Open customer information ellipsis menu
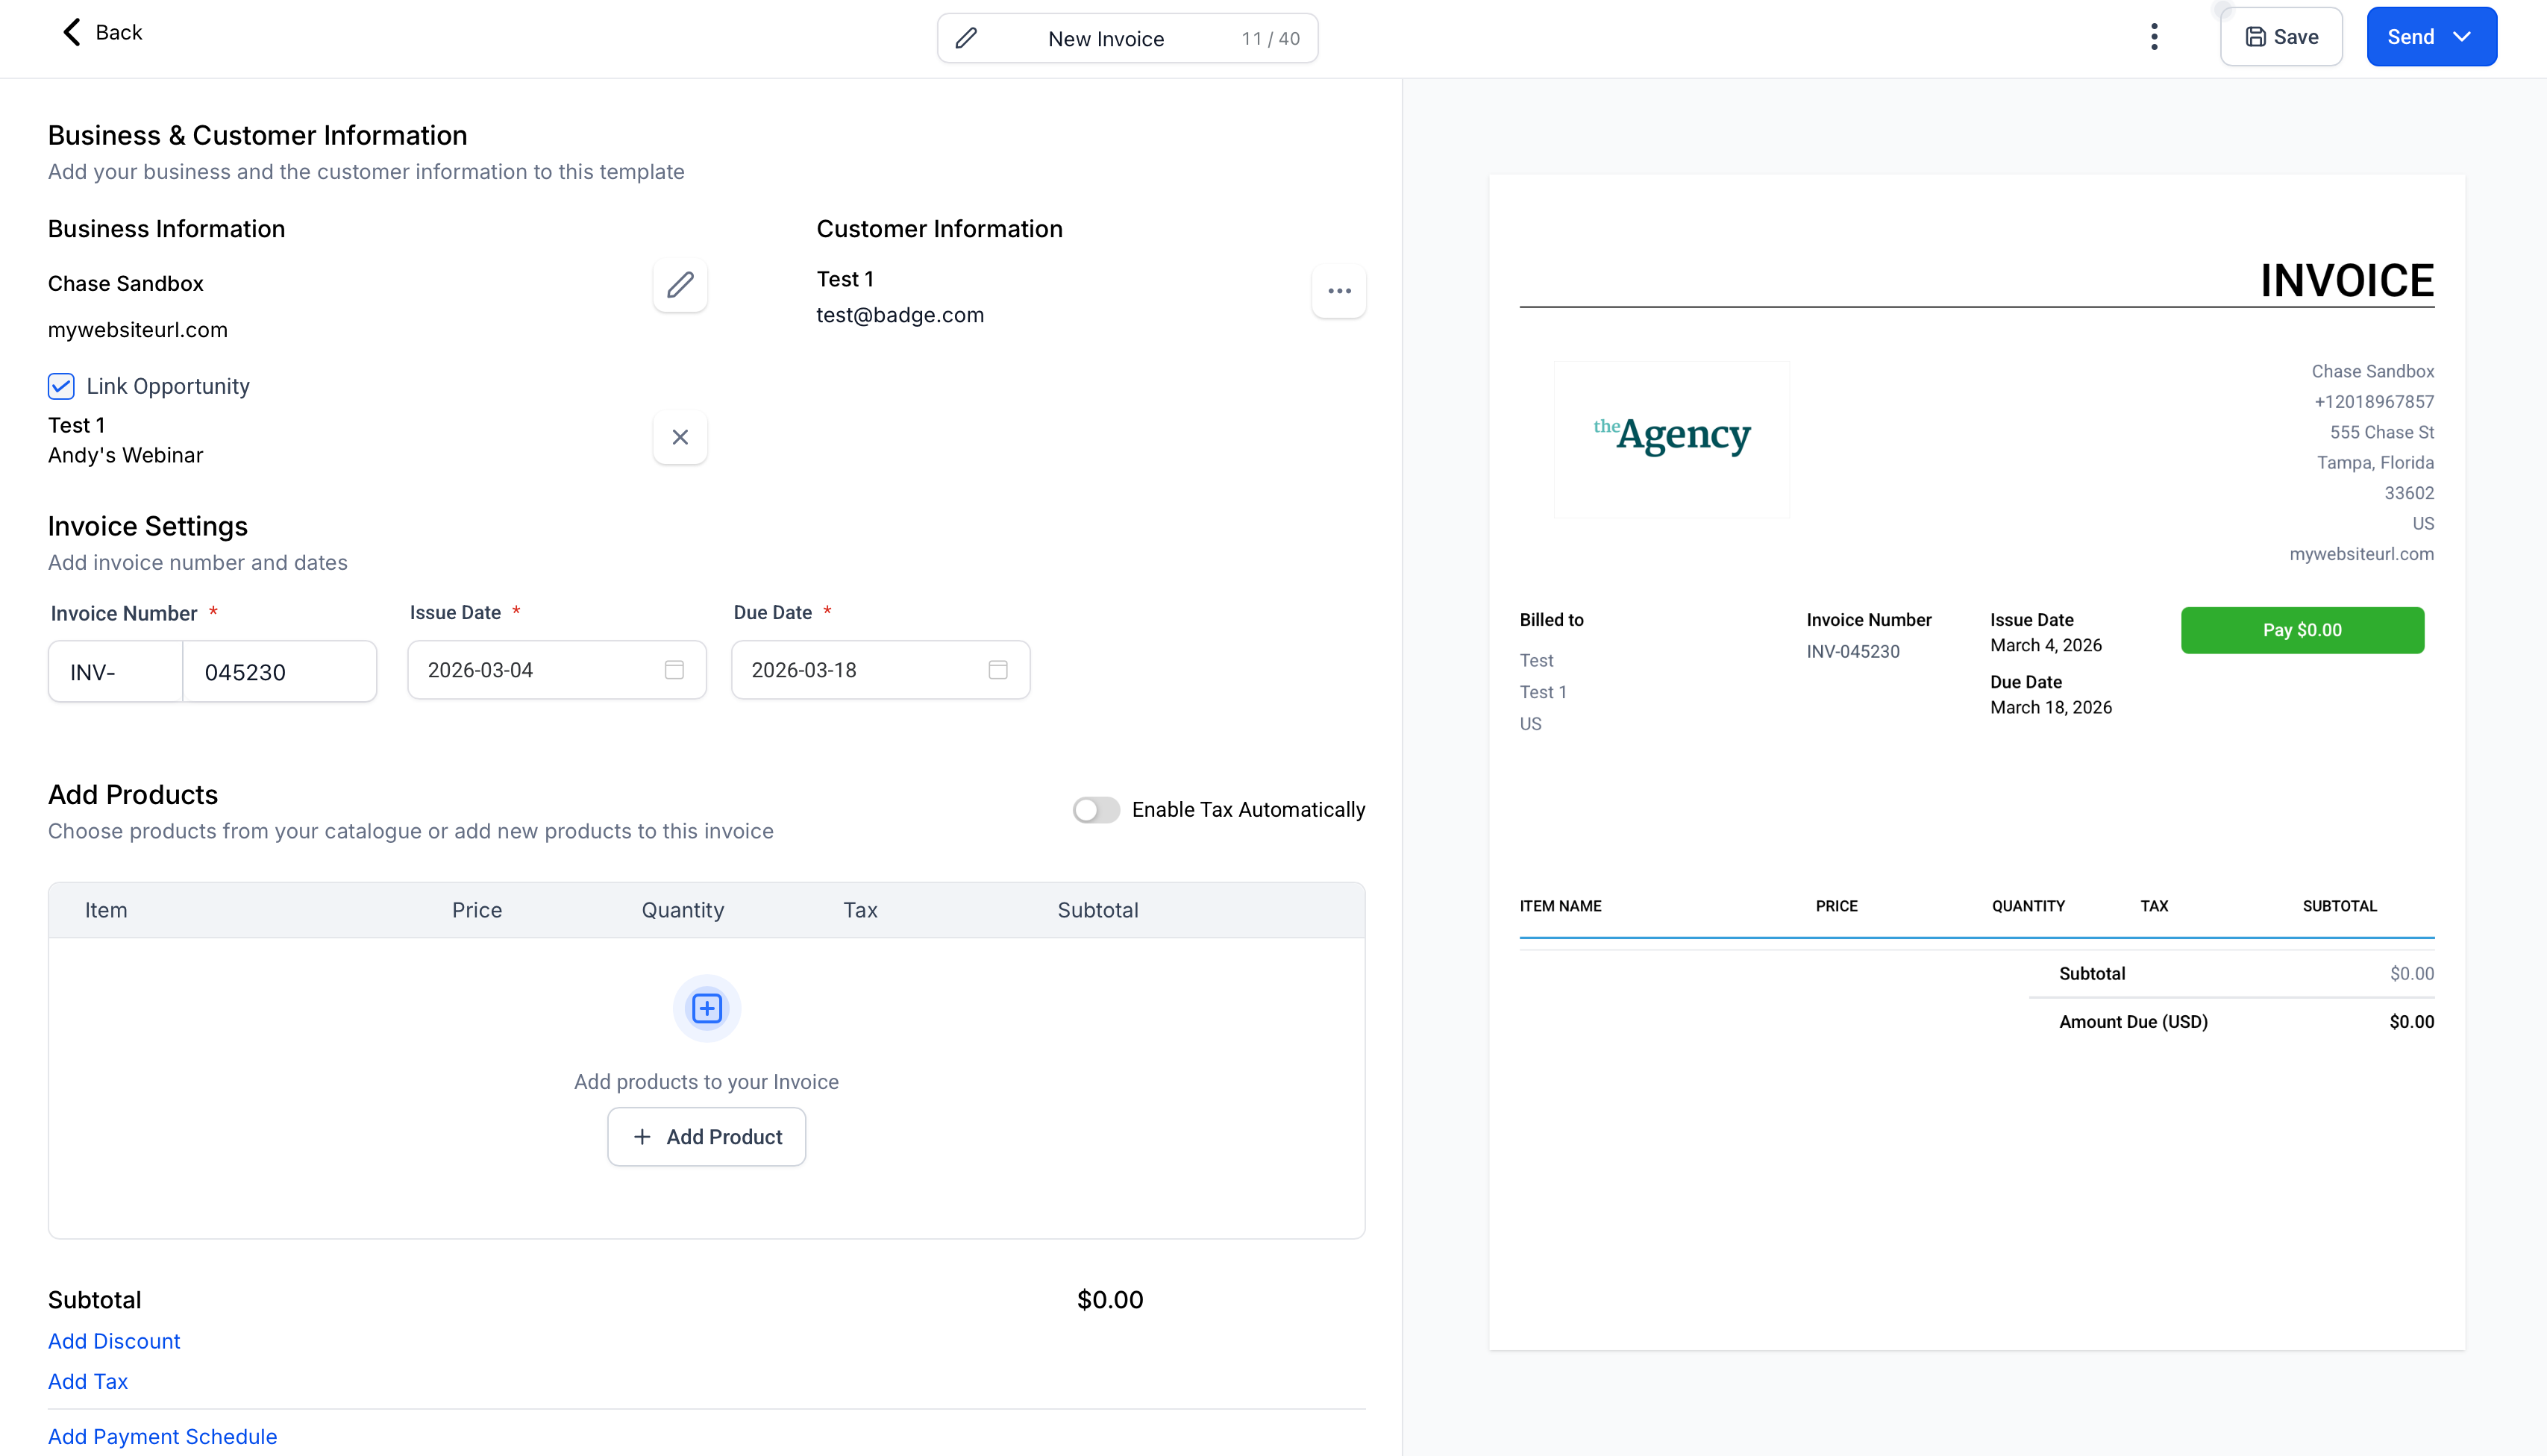 click(1339, 291)
